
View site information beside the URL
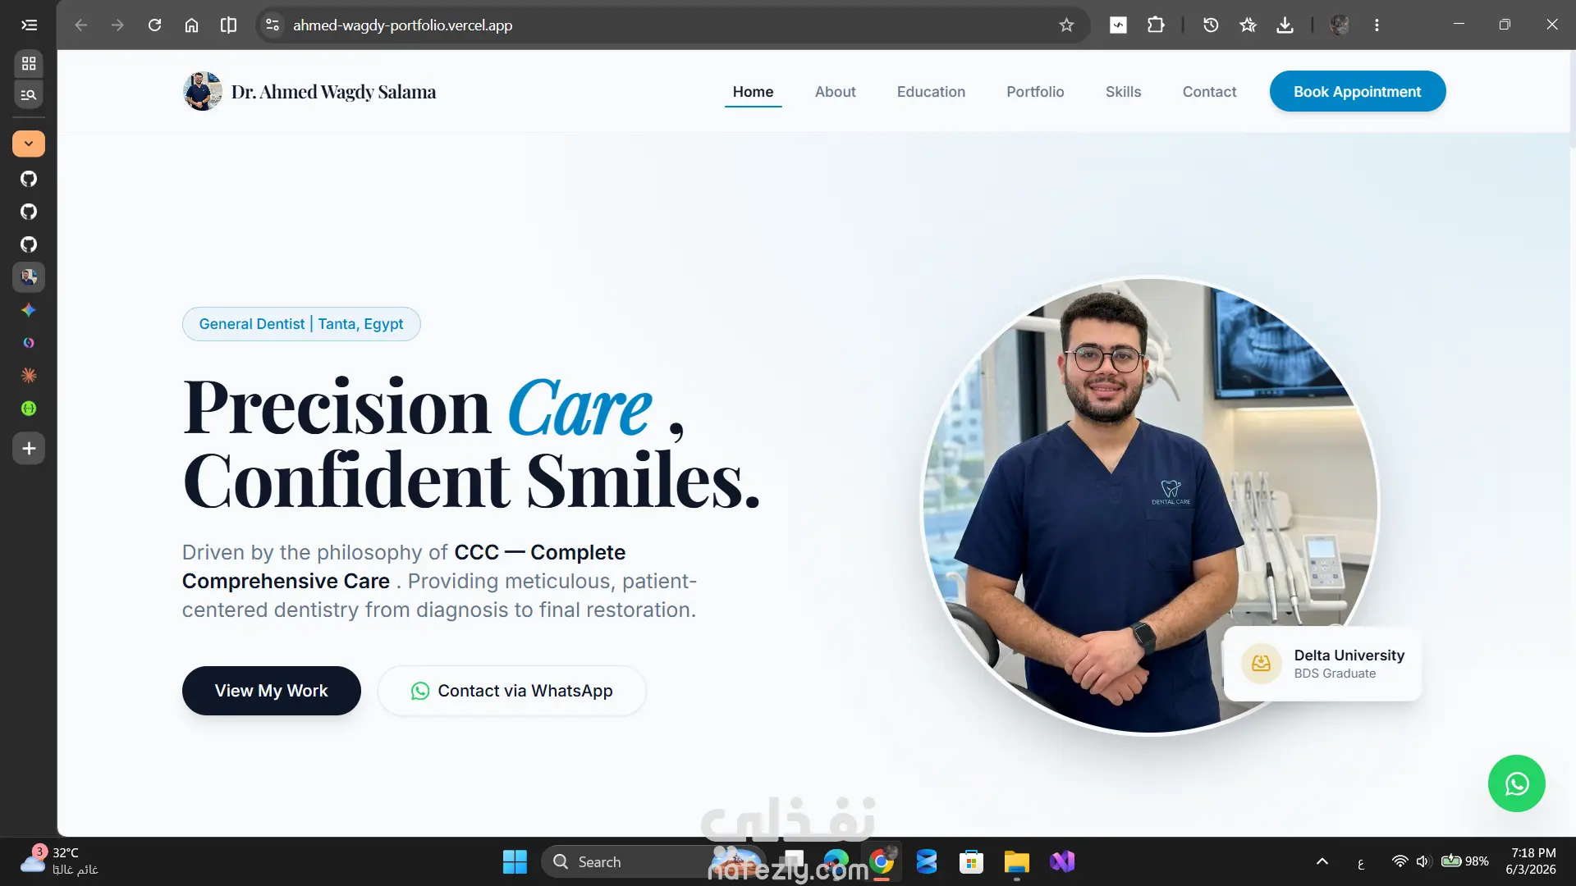(x=273, y=25)
